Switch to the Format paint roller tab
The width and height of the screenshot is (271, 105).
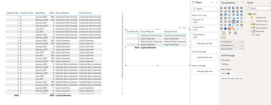pos(229,33)
